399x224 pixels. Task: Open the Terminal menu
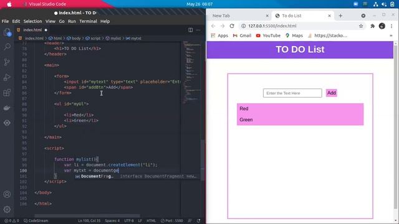[88, 21]
